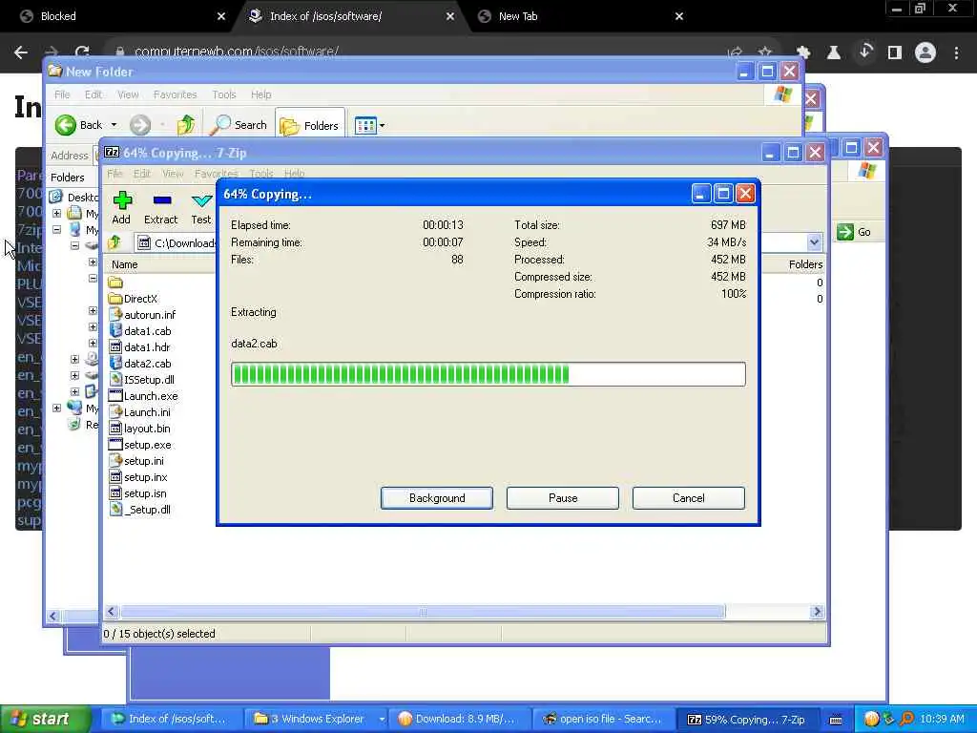Click the browser back arrow
Image resolution: width=977 pixels, height=733 pixels.
tap(21, 52)
